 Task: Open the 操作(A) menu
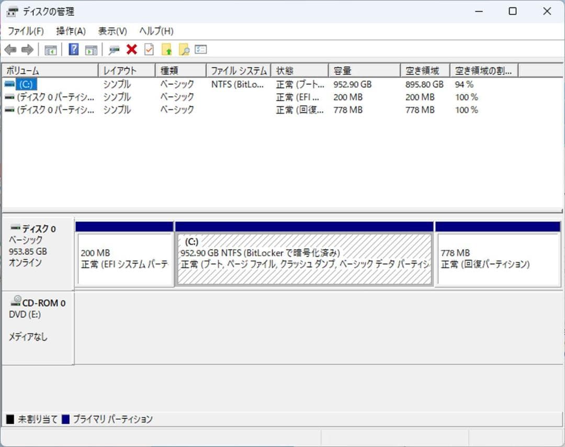click(70, 31)
